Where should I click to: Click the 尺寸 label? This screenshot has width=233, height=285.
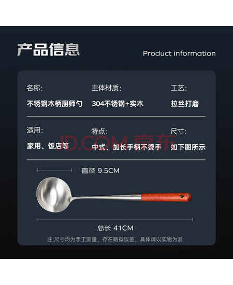178,132
